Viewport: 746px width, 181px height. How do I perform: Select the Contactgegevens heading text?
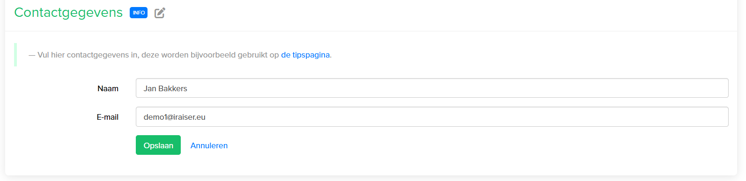pos(68,13)
